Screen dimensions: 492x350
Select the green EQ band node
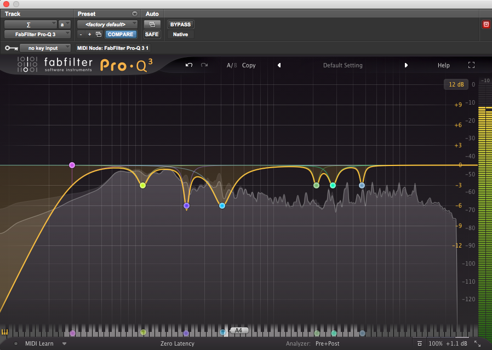tap(316, 185)
